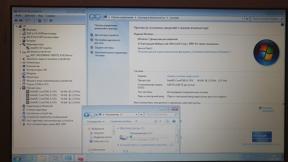Click refresh button in System address bar
This screenshot has height=162, width=288.
pyautogui.click(x=247, y=18)
